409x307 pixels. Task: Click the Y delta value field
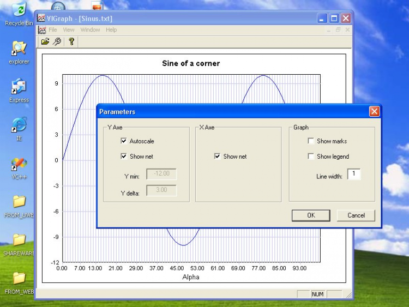point(161,190)
